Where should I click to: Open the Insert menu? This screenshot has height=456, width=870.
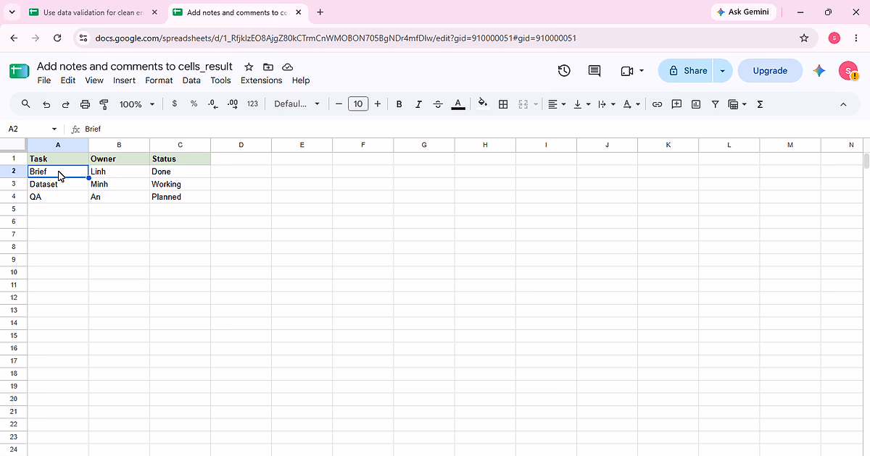coord(124,80)
